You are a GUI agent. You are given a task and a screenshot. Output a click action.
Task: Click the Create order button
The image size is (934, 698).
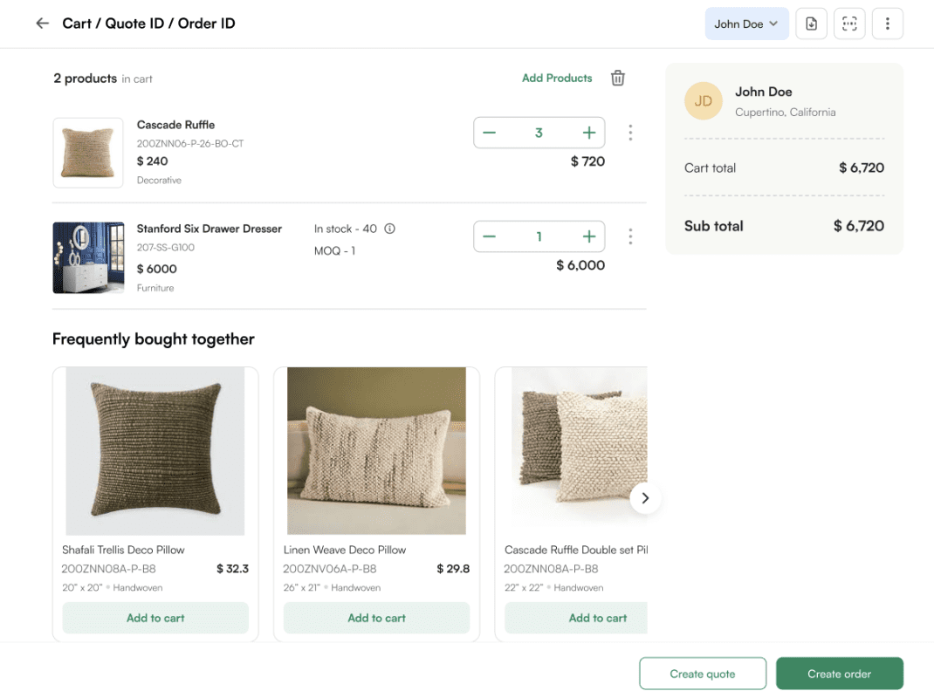coord(839,673)
